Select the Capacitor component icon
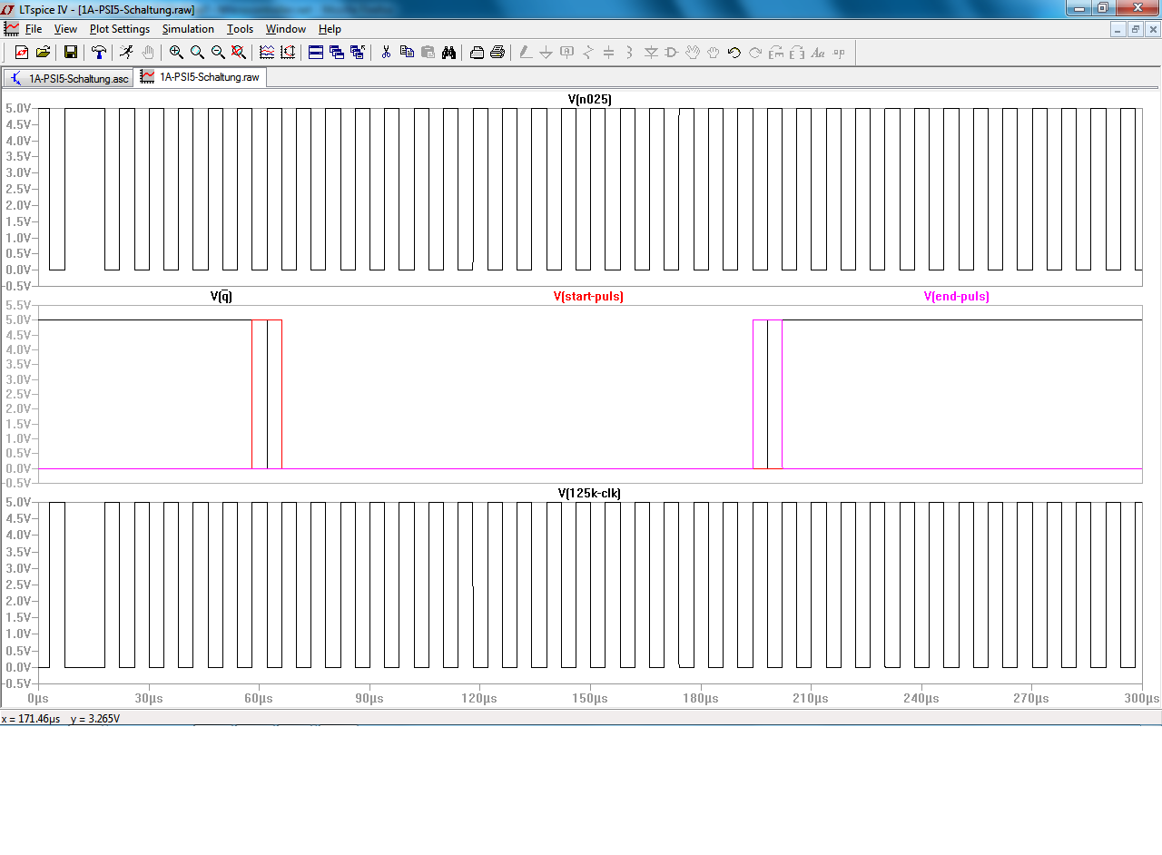The image size is (1162, 855). click(609, 53)
